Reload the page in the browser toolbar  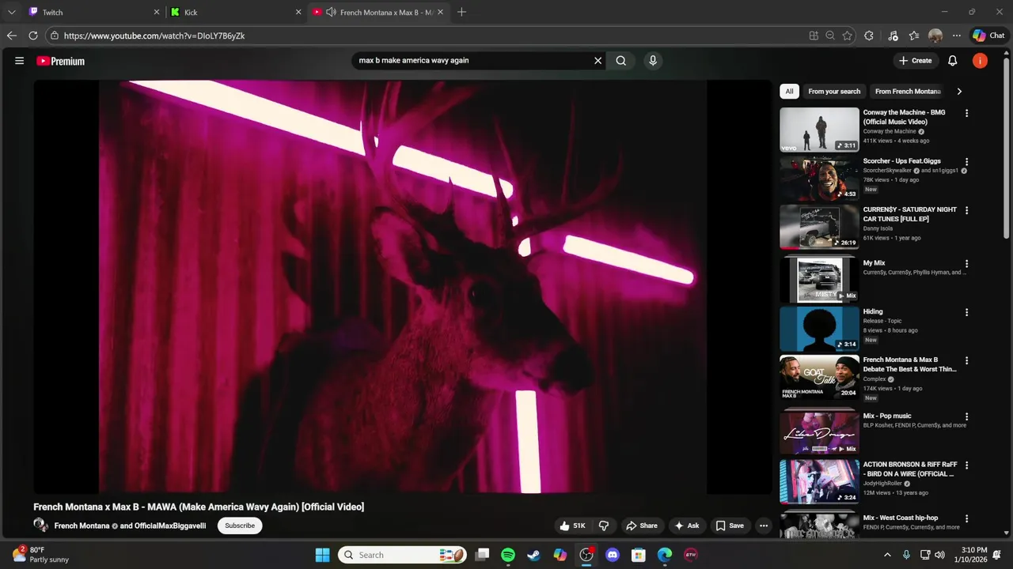click(x=33, y=36)
